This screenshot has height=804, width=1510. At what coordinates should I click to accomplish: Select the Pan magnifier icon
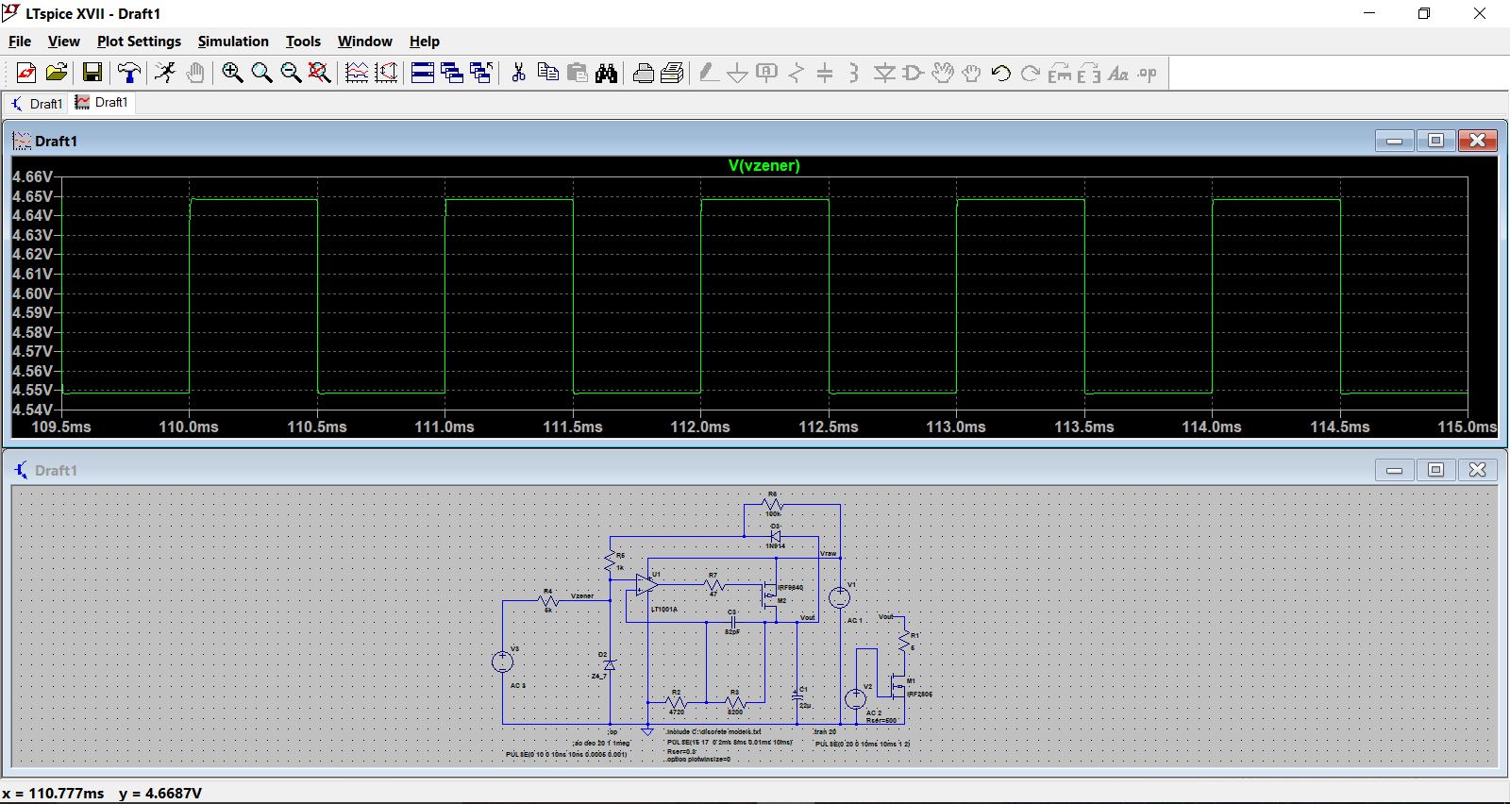[261, 73]
